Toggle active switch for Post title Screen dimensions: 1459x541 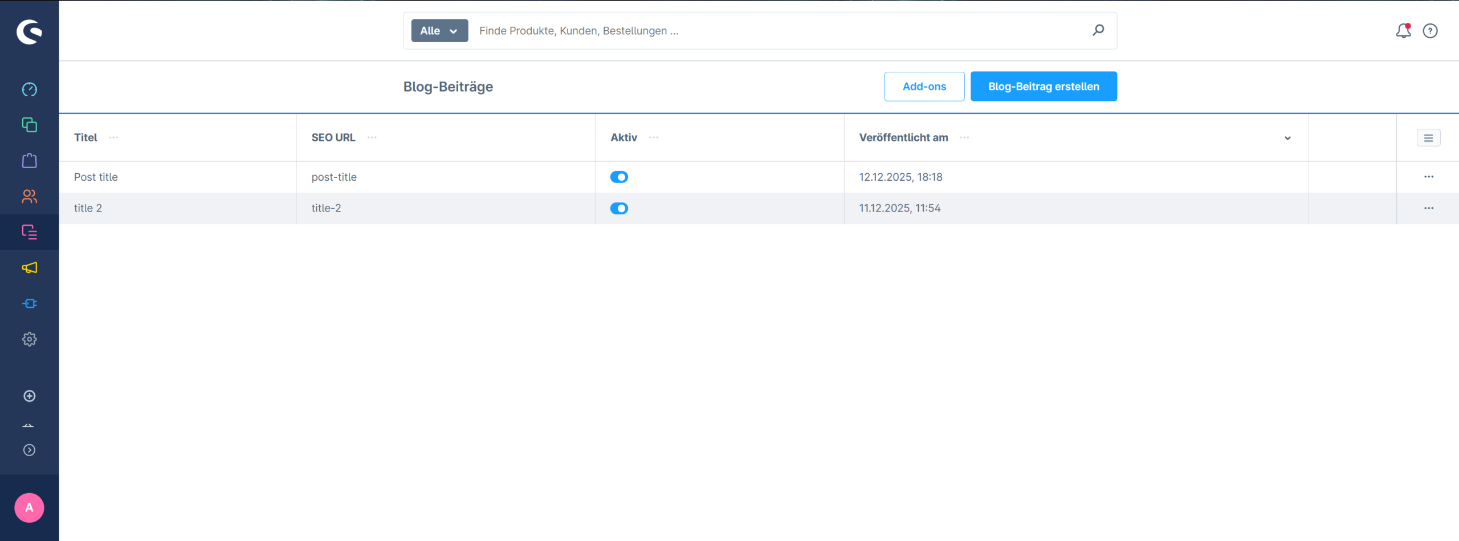click(x=619, y=177)
